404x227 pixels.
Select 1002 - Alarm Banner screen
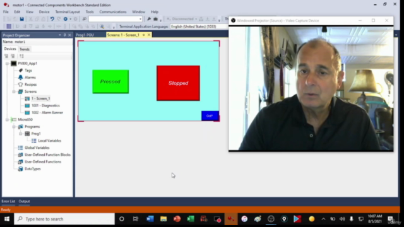pyautogui.click(x=47, y=113)
